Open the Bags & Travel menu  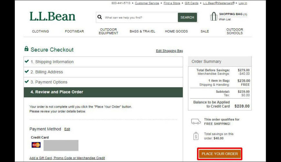click(x=142, y=31)
